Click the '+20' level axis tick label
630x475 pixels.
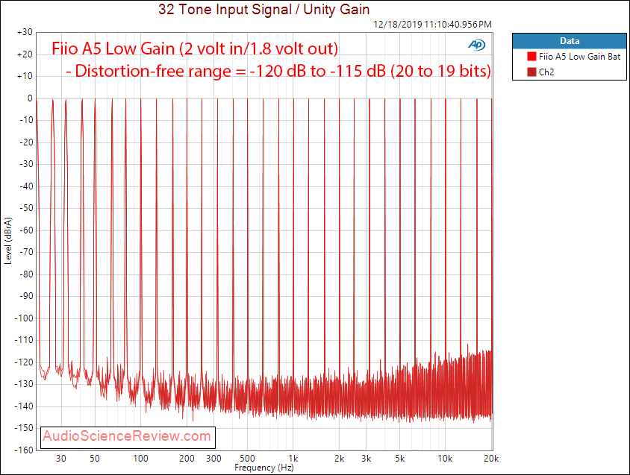(25, 54)
